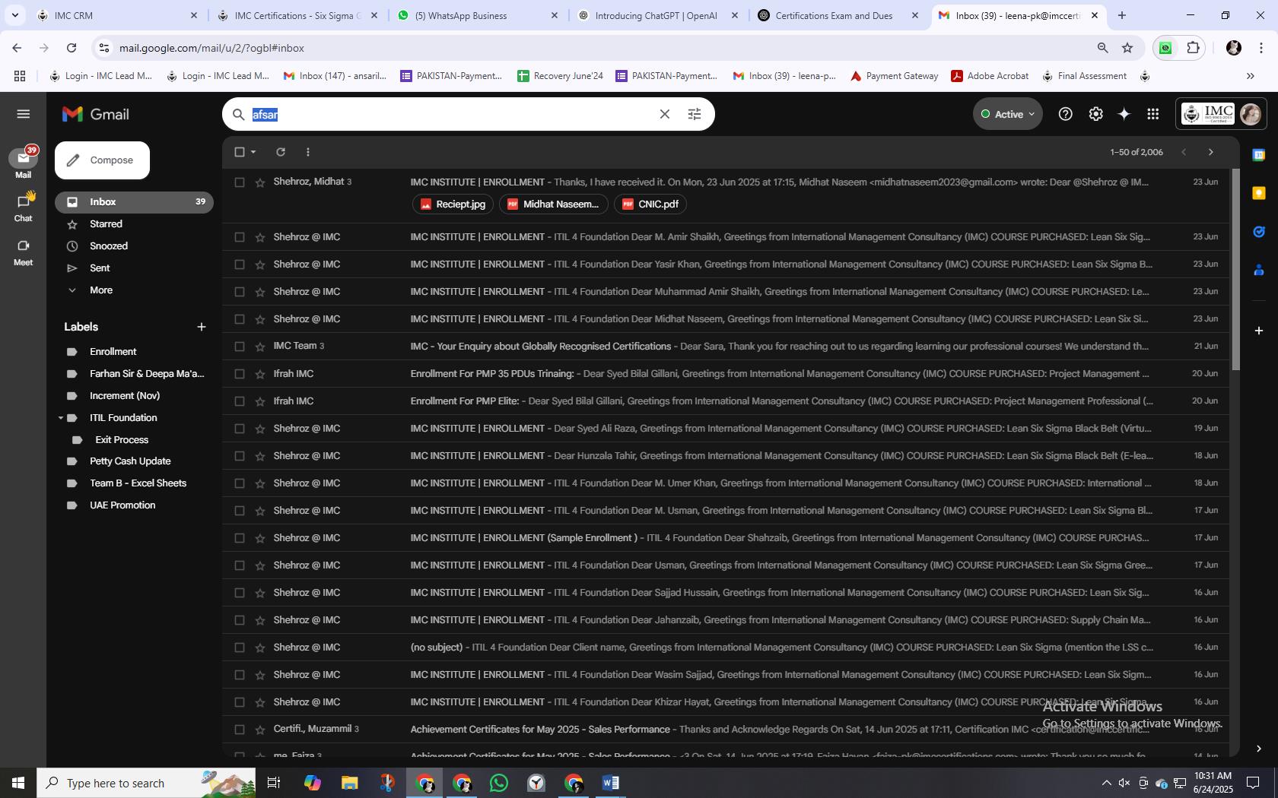Open the Gmail main menu hamburger icon

[x=23, y=114]
